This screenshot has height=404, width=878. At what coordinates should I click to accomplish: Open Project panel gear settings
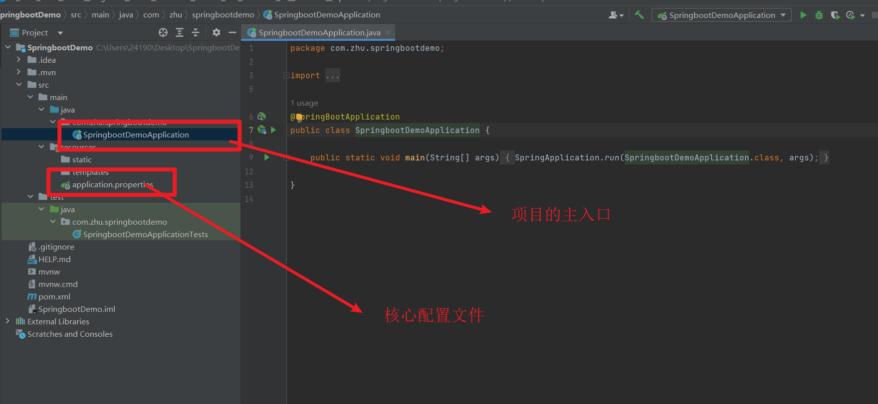[216, 32]
